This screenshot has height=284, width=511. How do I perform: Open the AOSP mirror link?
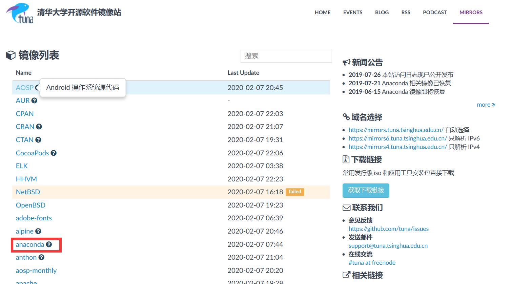[x=24, y=88]
